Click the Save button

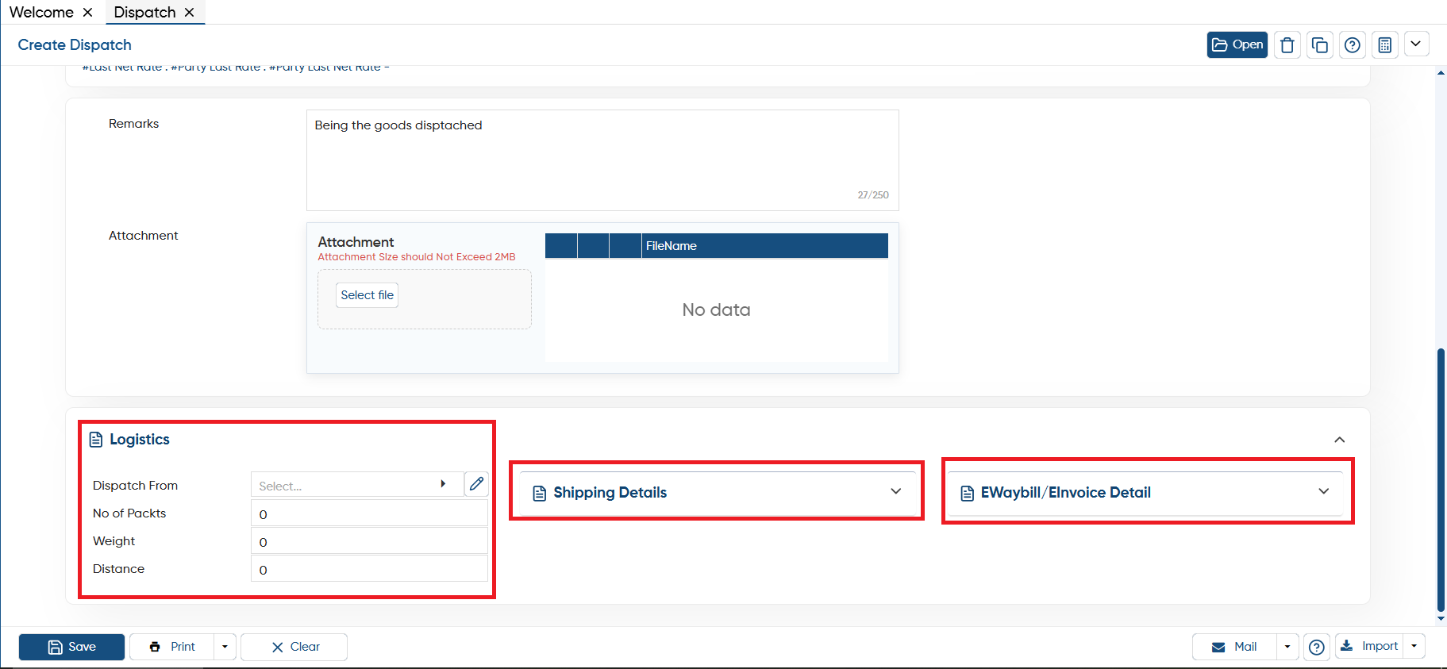click(71, 647)
